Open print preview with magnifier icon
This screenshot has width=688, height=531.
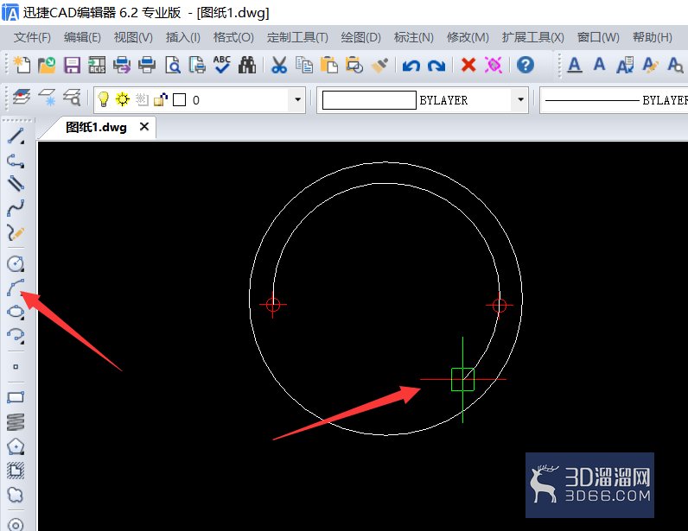[x=173, y=65]
